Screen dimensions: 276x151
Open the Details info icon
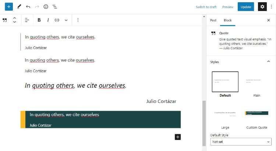[x=46, y=7]
